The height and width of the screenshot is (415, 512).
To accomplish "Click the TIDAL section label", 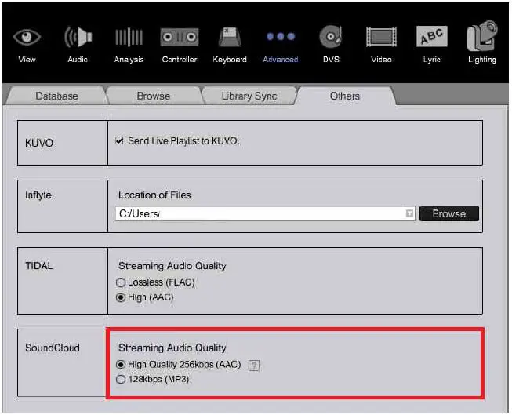I will point(39,266).
